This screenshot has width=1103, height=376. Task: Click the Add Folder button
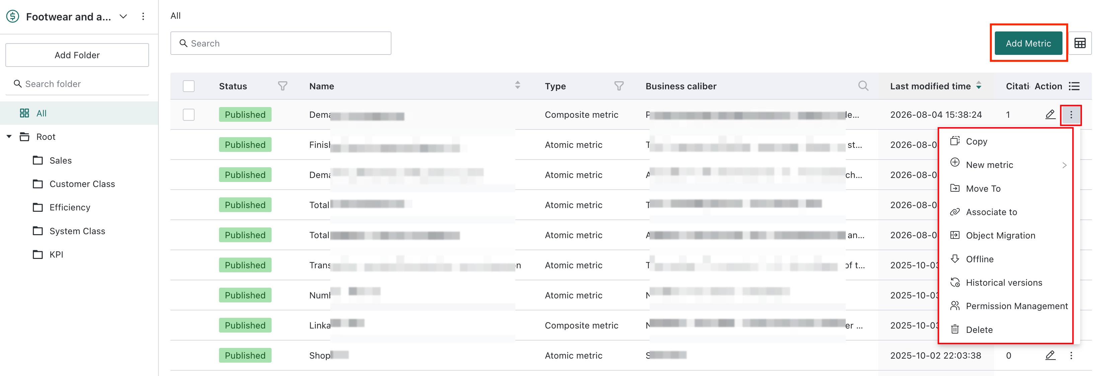coord(77,55)
